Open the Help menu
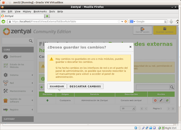The image size is (181, 130). [60, 12]
